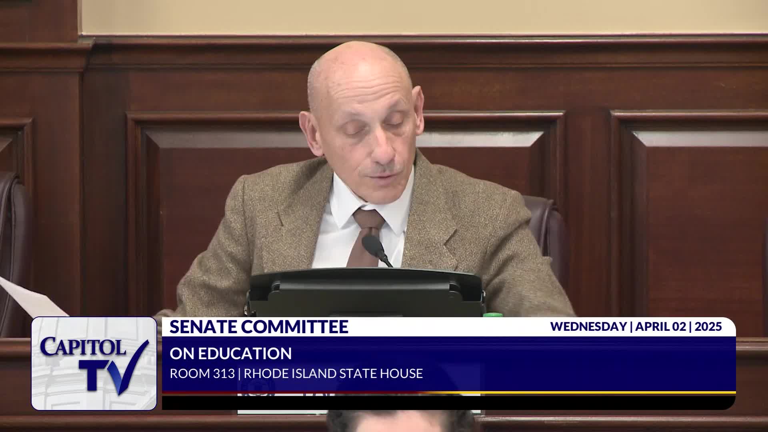The image size is (768, 432).
Task: Click the ON EDUCATION subtitle text
Action: point(230,354)
